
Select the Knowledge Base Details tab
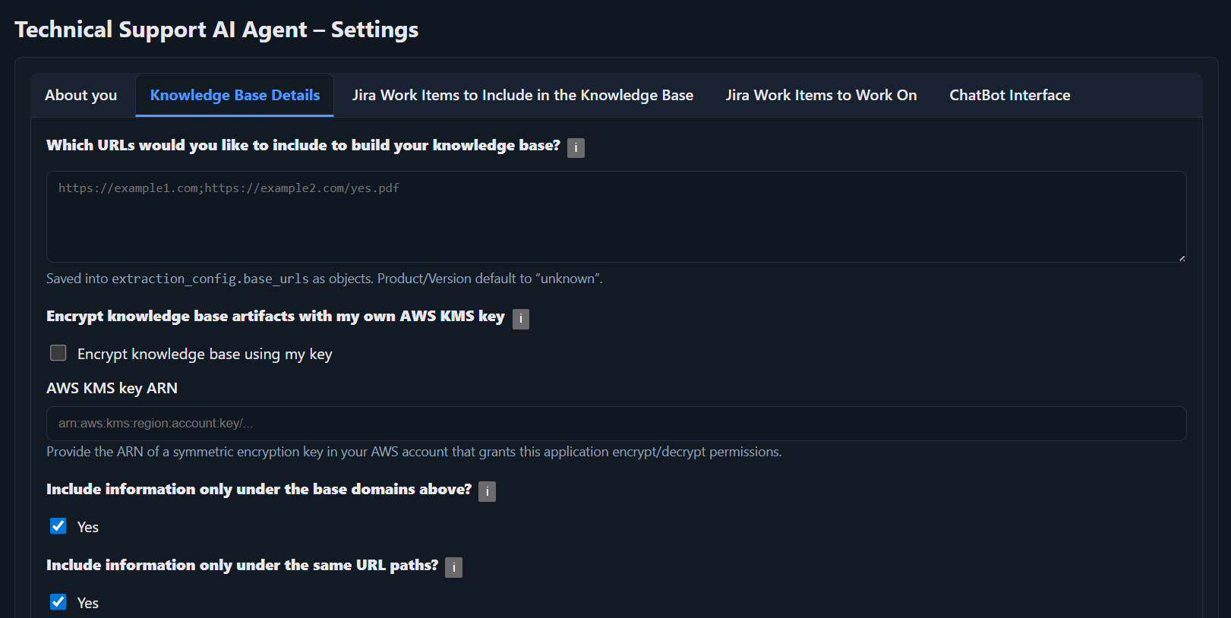coord(235,95)
